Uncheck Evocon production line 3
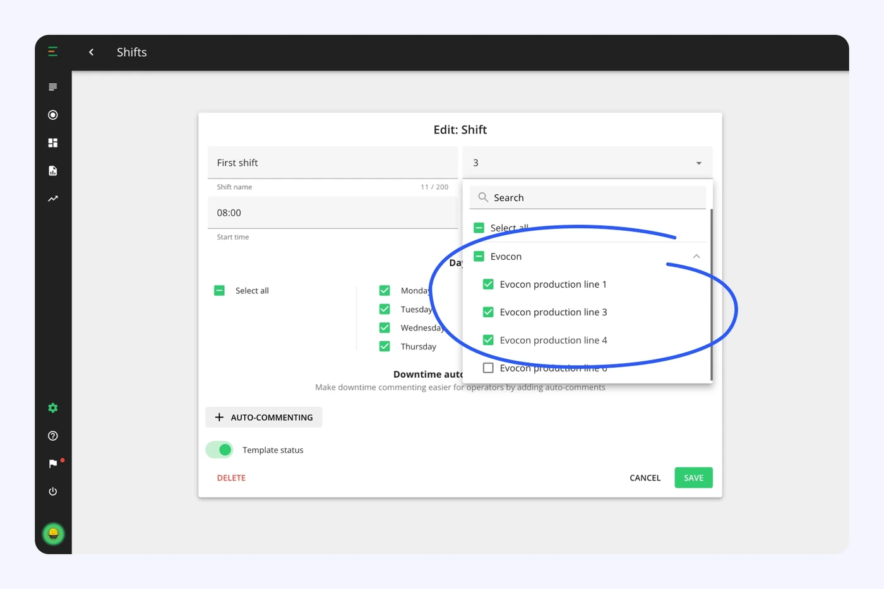Image resolution: width=884 pixels, height=589 pixels. pos(488,312)
